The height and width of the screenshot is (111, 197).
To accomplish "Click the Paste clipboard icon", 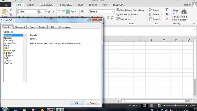I will pos(5,12).
